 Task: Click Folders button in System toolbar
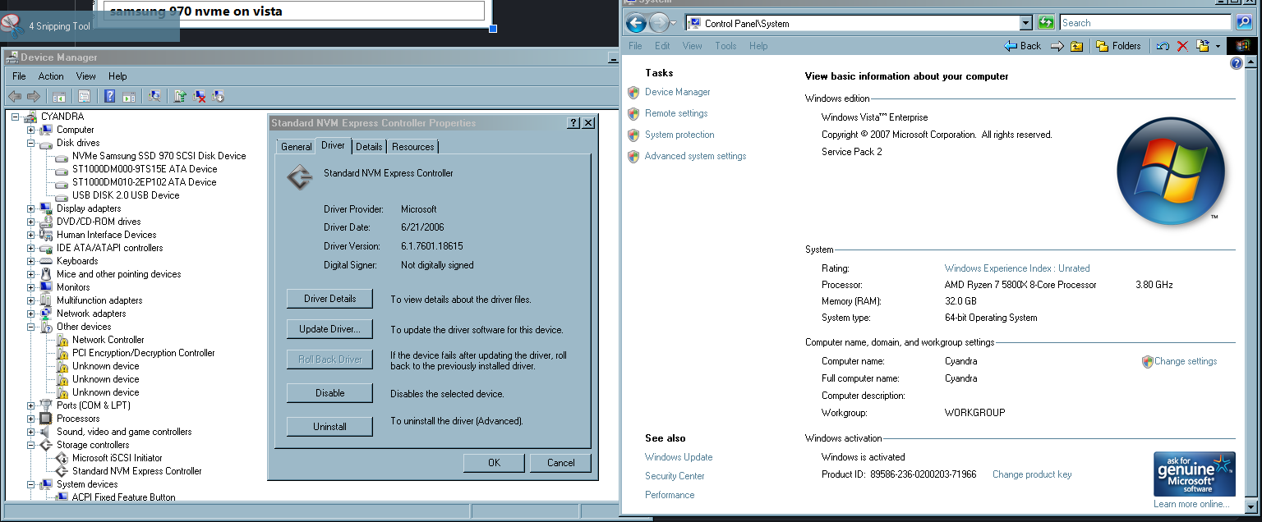pos(1118,46)
